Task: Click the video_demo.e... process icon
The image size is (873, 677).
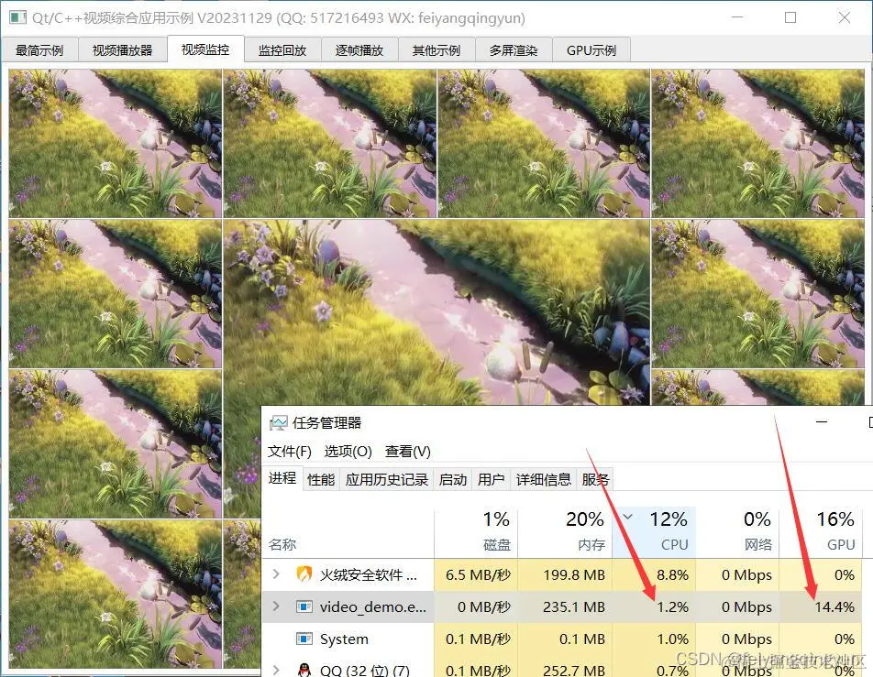Action: pos(303,606)
